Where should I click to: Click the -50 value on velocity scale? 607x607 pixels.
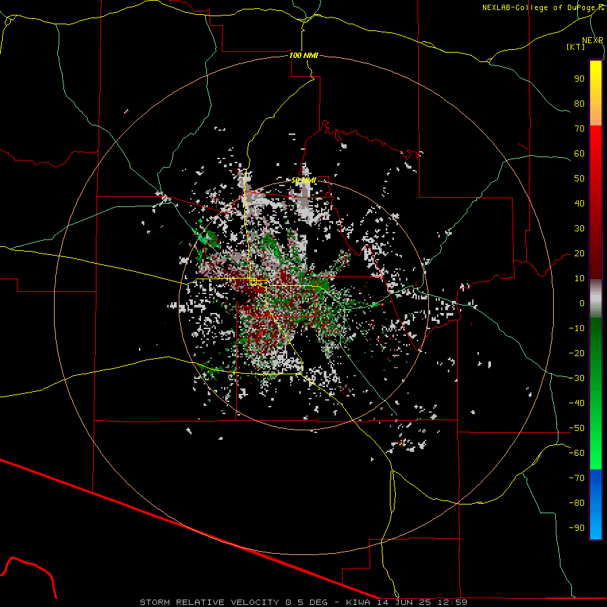(577, 428)
